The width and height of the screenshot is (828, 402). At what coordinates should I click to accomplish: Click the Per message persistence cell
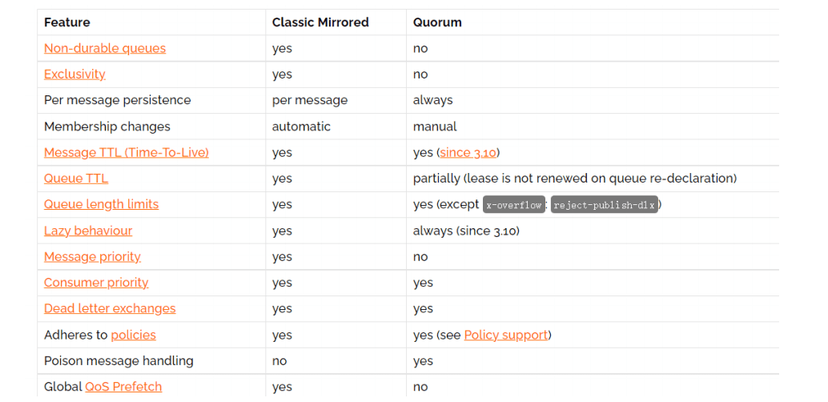coord(151,100)
